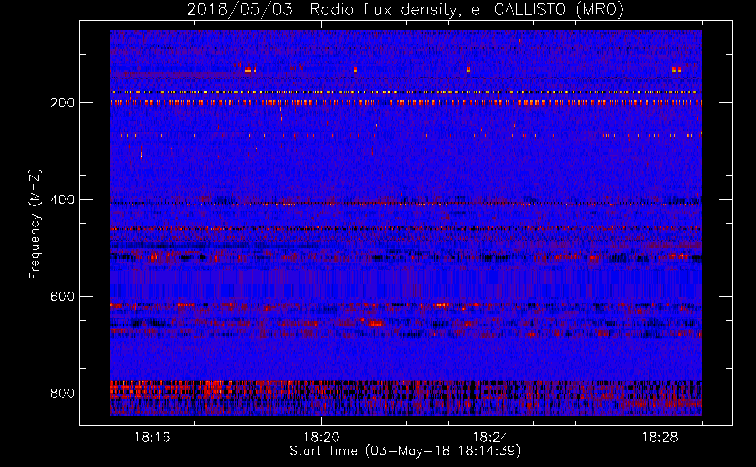Click the 400 frequency tick label

[x=63, y=200]
